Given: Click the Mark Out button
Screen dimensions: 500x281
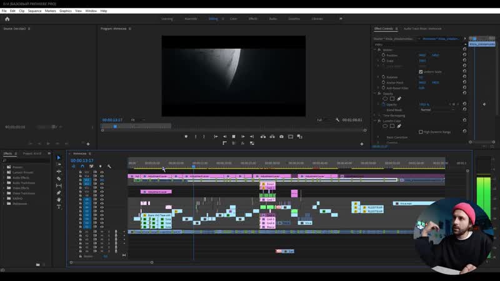Looking at the screenshot, I should pyautogui.click(x=204, y=136).
